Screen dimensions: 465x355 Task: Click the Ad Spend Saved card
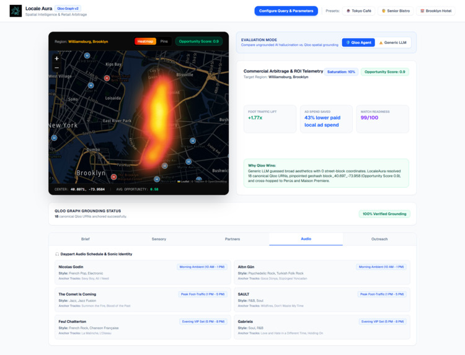point(326,119)
